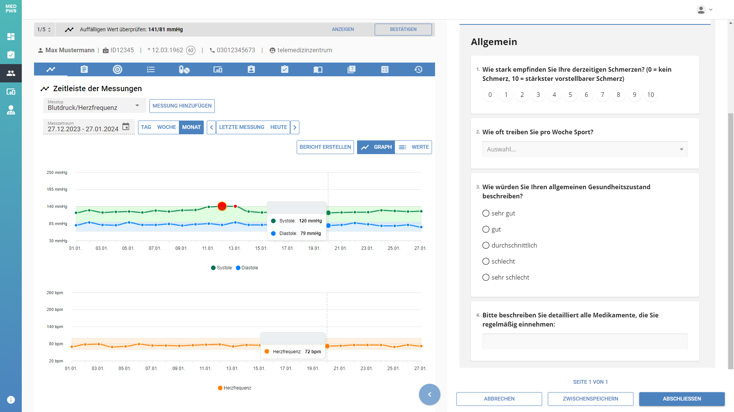Select pain level 7
The width and height of the screenshot is (734, 412).
tap(602, 95)
